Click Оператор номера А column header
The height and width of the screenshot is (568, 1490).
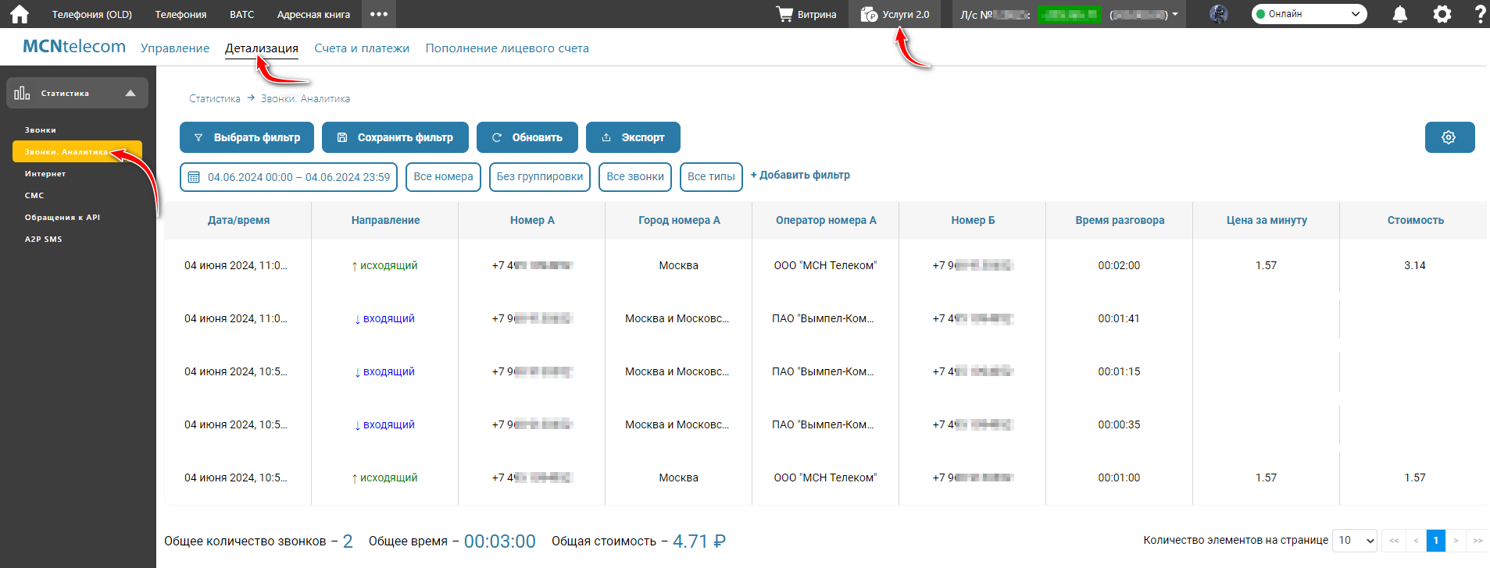(x=826, y=220)
